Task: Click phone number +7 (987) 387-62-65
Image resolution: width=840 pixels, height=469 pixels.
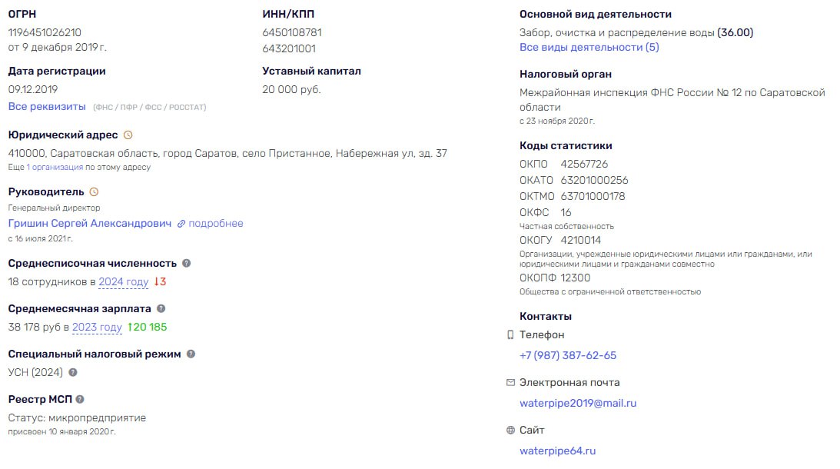Action: pyautogui.click(x=568, y=355)
